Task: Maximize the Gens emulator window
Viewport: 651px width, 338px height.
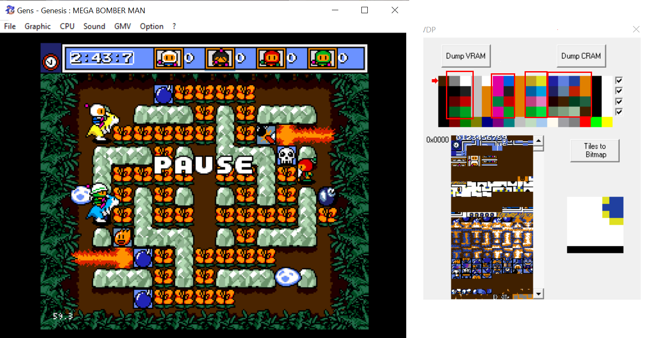Action: (x=364, y=10)
